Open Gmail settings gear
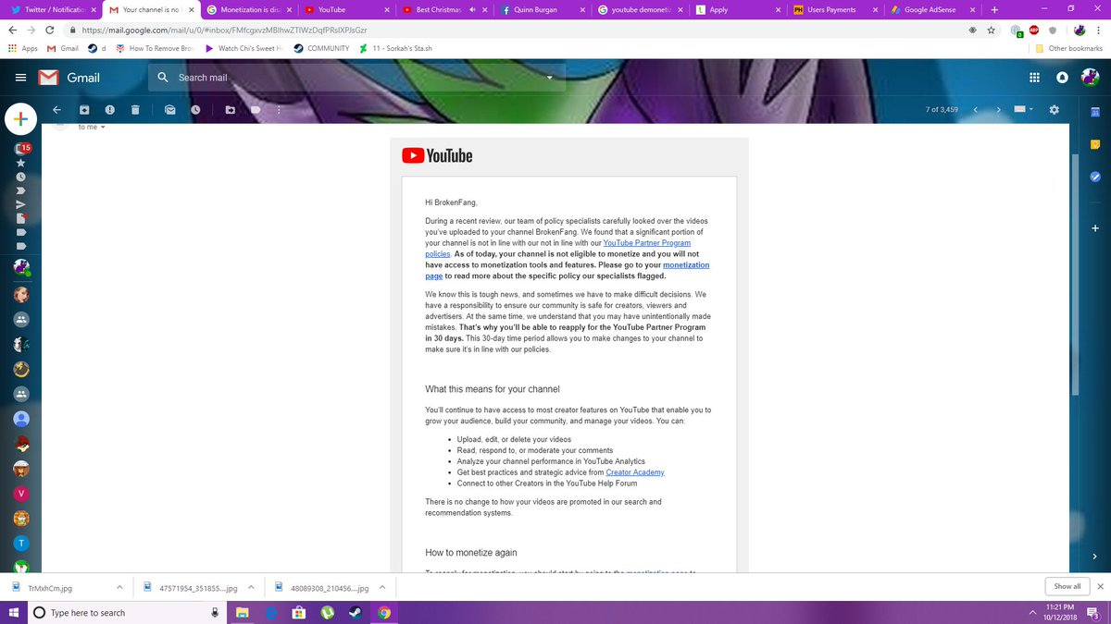 tap(1054, 109)
